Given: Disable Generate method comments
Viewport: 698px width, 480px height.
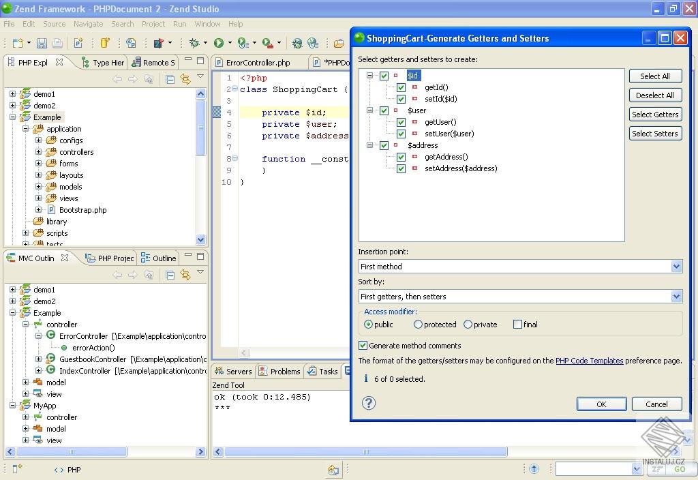Looking at the screenshot, I should (363, 345).
